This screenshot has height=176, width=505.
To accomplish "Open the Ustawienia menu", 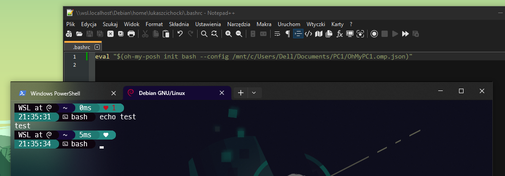I will click(208, 24).
